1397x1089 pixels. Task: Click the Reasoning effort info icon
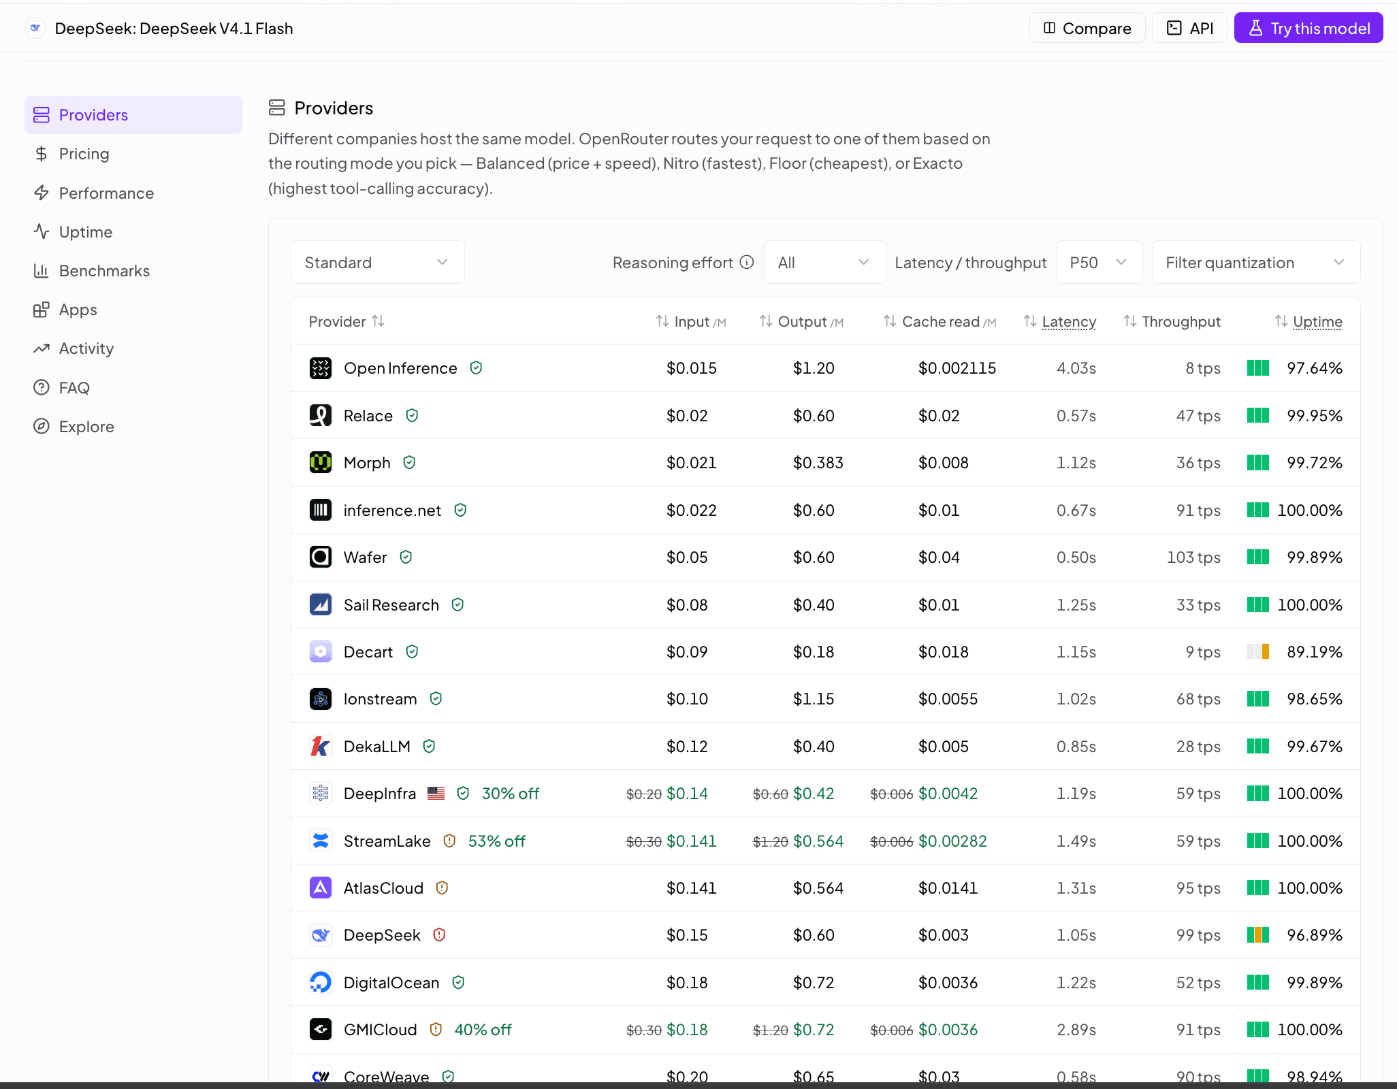click(x=747, y=262)
